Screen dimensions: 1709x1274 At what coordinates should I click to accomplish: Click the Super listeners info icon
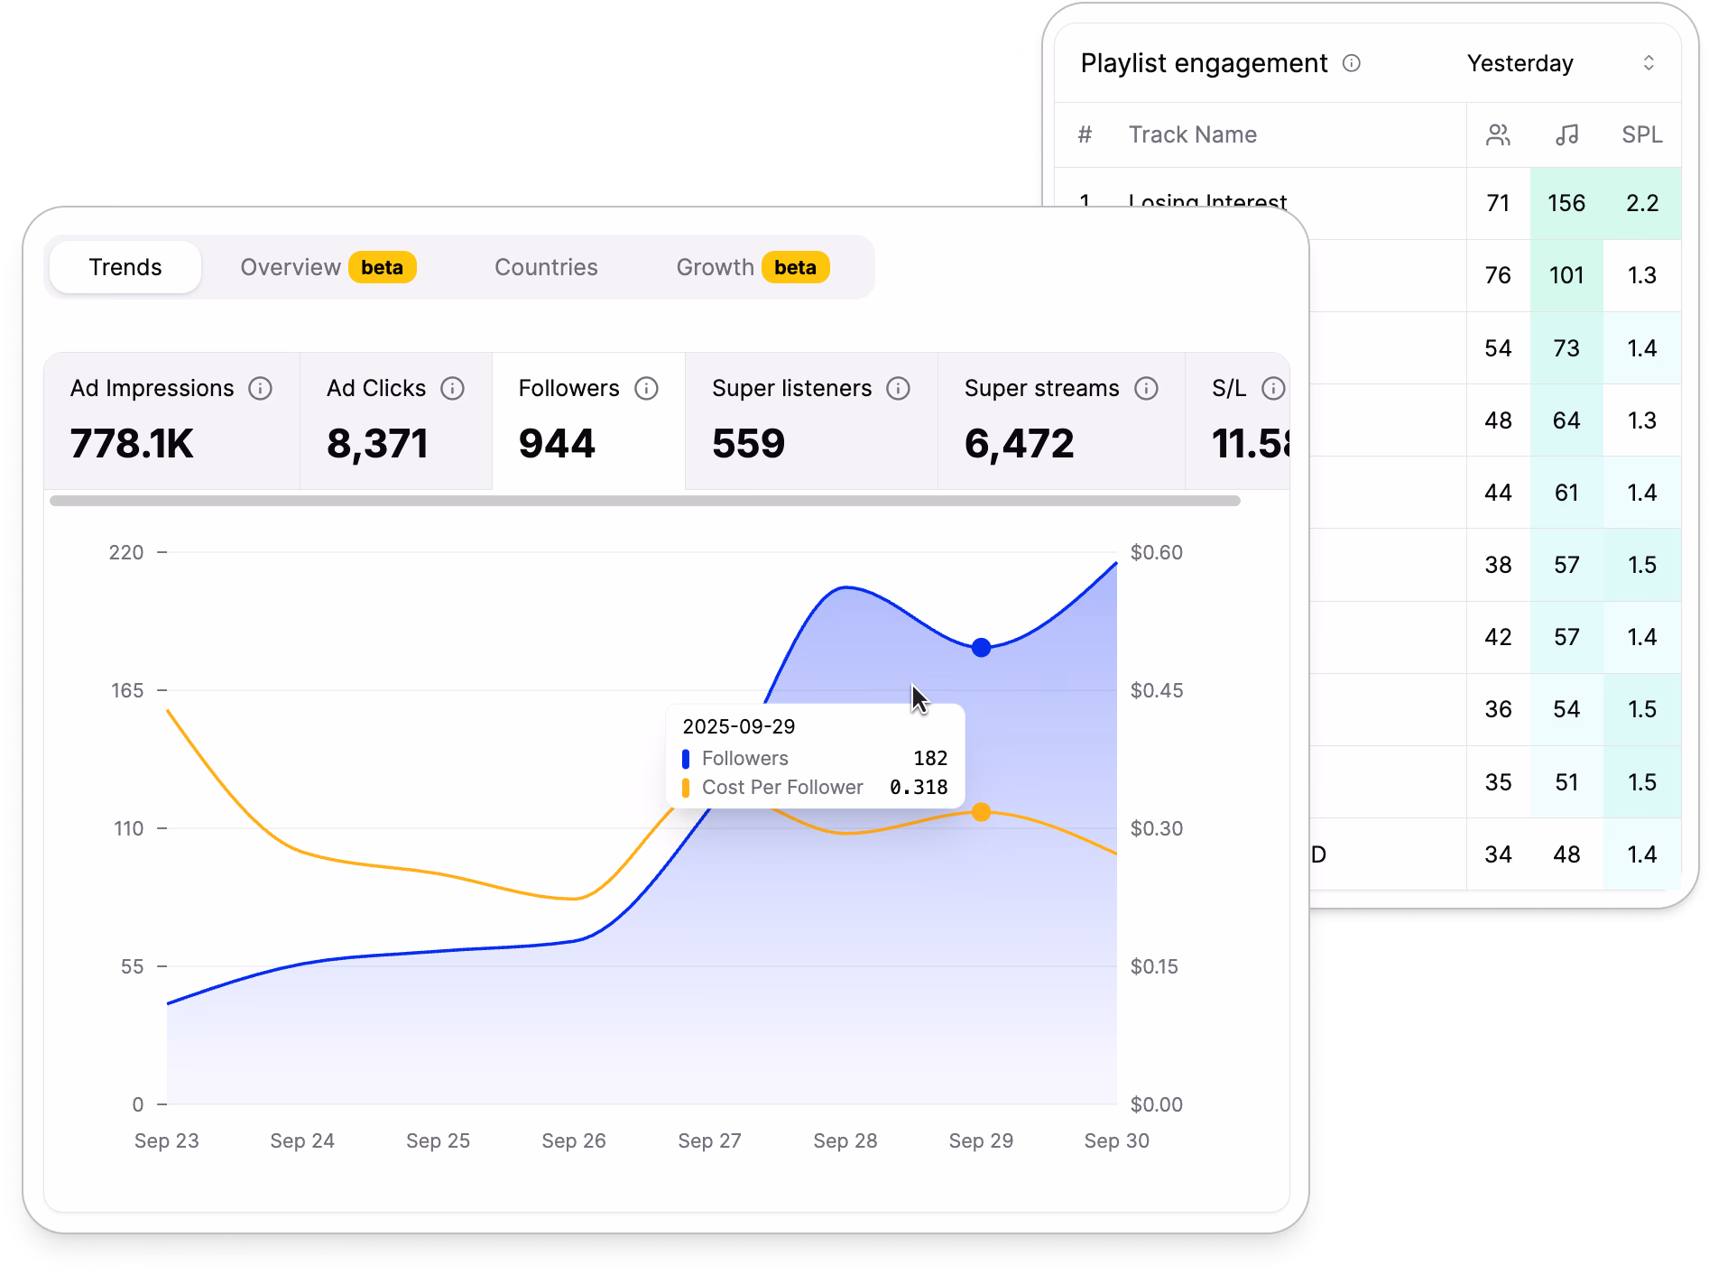[x=898, y=389]
